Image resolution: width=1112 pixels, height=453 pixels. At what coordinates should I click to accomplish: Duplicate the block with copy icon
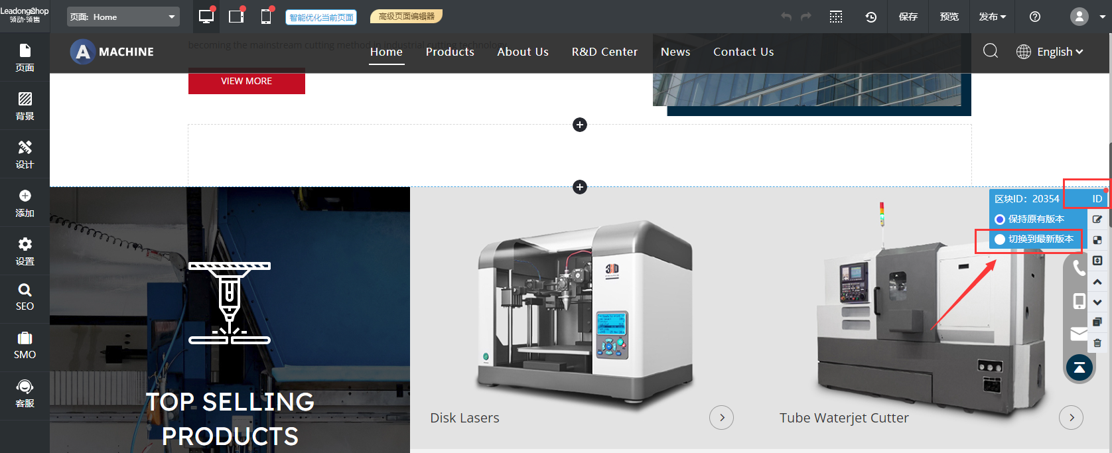pyautogui.click(x=1097, y=322)
